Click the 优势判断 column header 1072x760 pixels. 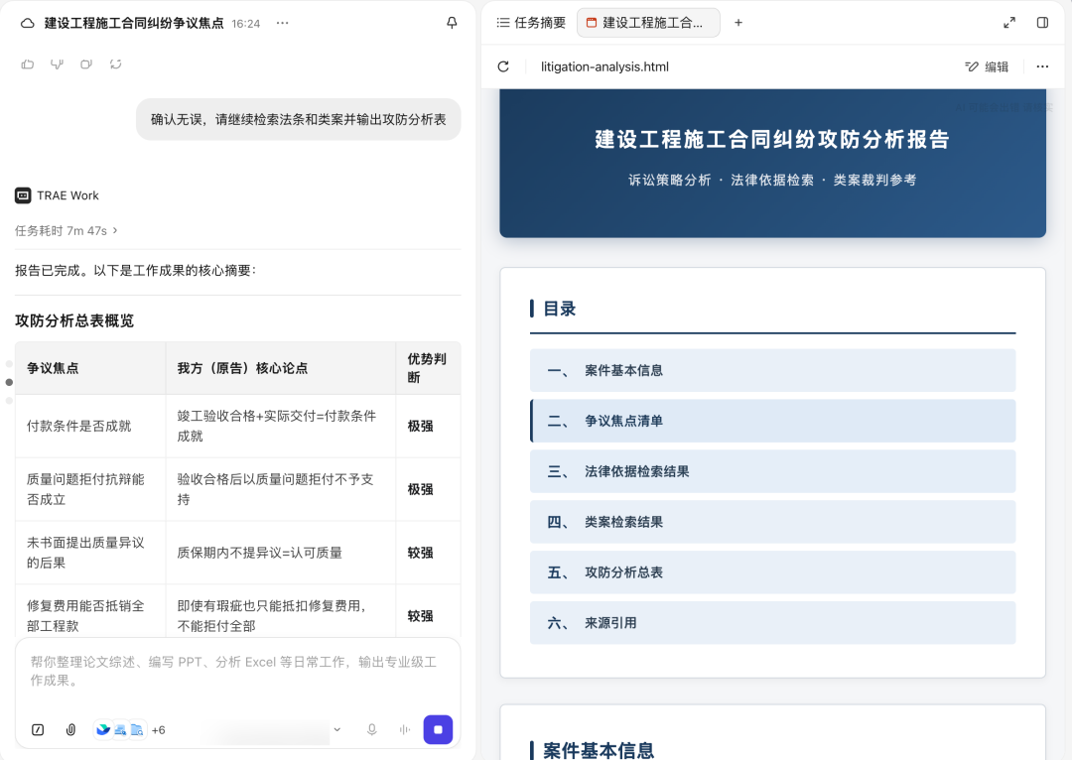[x=427, y=368]
